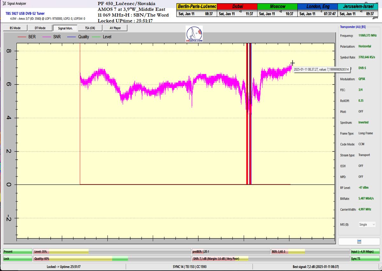Click the Input (~4,91 Mbps) indicator
382x271 pixels.
pos(365,252)
